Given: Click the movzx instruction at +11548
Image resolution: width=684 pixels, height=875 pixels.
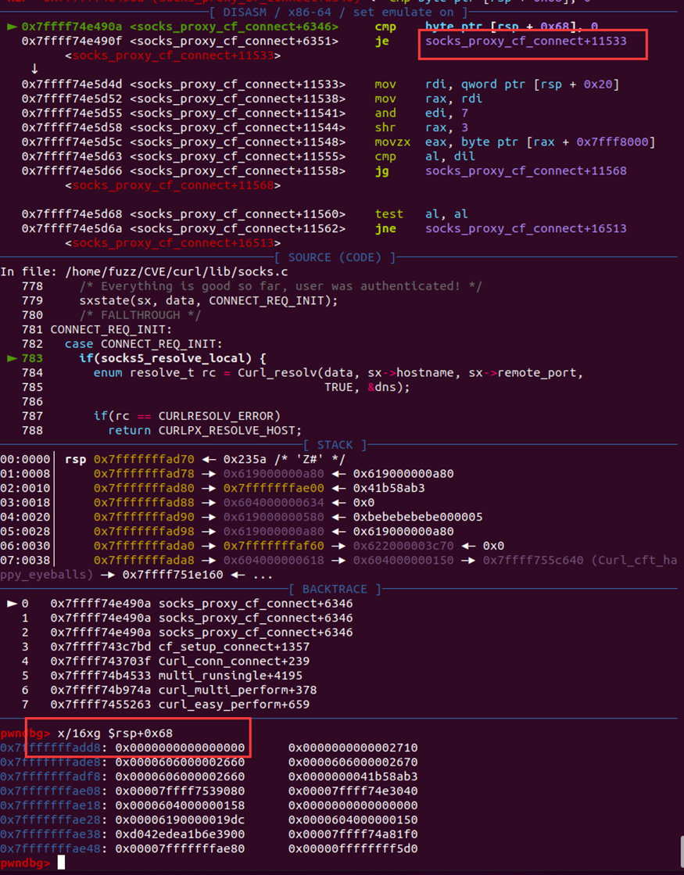Looking at the screenshot, I should [389, 142].
